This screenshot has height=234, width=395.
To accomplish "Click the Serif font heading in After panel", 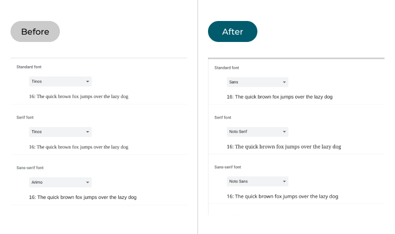I will (223, 118).
